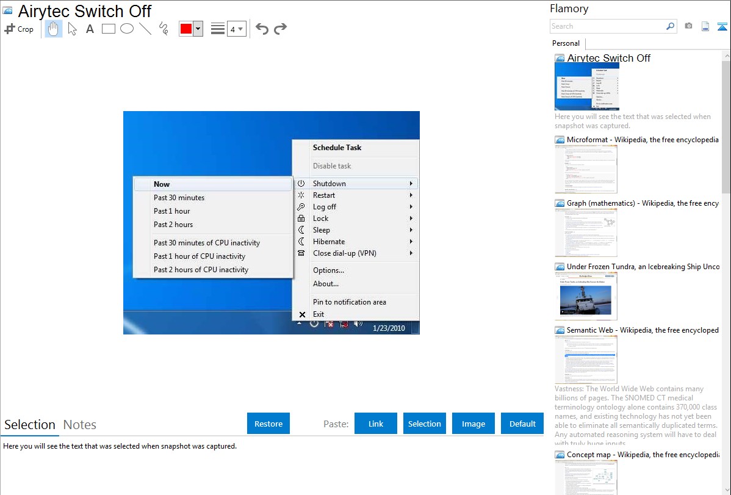Click icon beside Microformat title
This screenshot has height=495, width=731.
coord(560,140)
